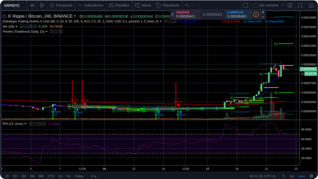318x179 pixels.
Task: Remove the Pivotes indicator
Action: [60, 31]
